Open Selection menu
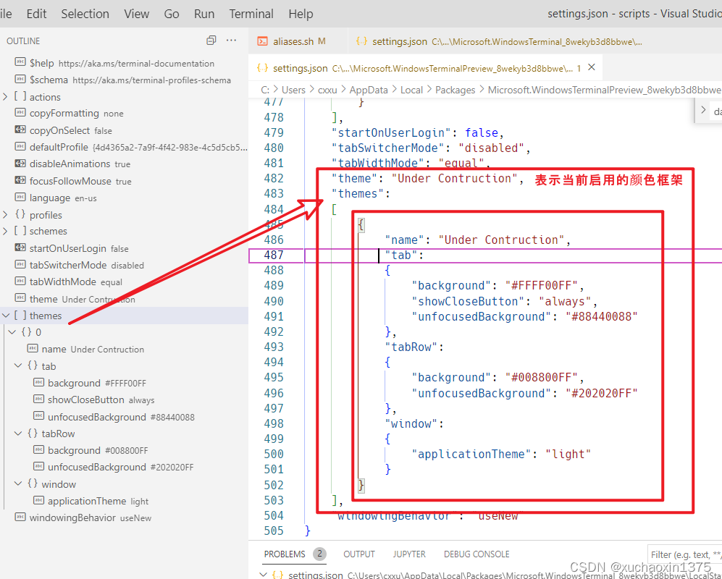This screenshot has width=722, height=579. [85, 14]
